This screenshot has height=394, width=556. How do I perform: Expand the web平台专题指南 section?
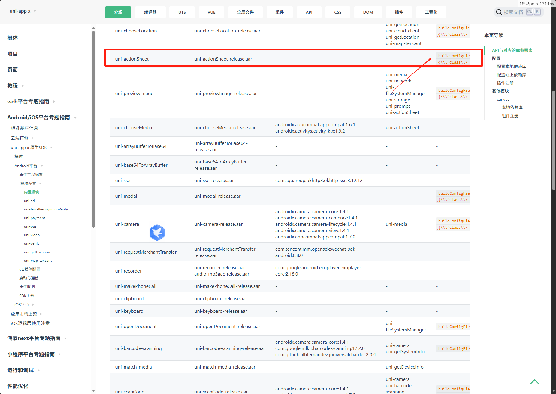coord(54,102)
